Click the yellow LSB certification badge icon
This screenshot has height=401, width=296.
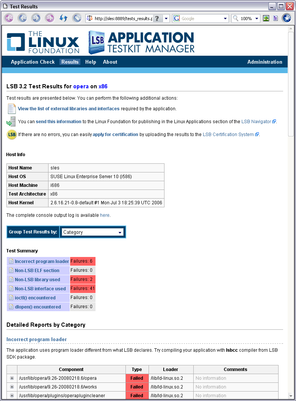tap(11, 135)
